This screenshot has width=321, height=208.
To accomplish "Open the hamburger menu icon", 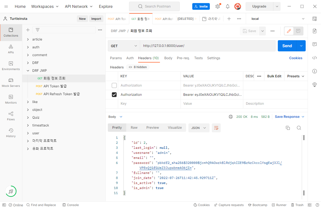I will pyautogui.click(x=6, y=7).
